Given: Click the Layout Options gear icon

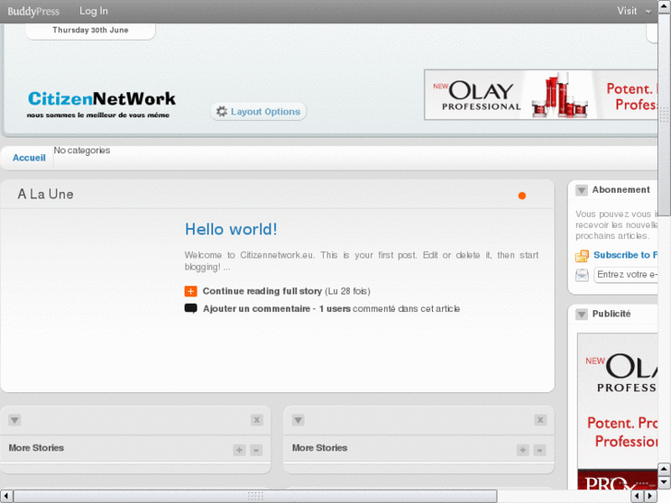Looking at the screenshot, I should click(222, 112).
